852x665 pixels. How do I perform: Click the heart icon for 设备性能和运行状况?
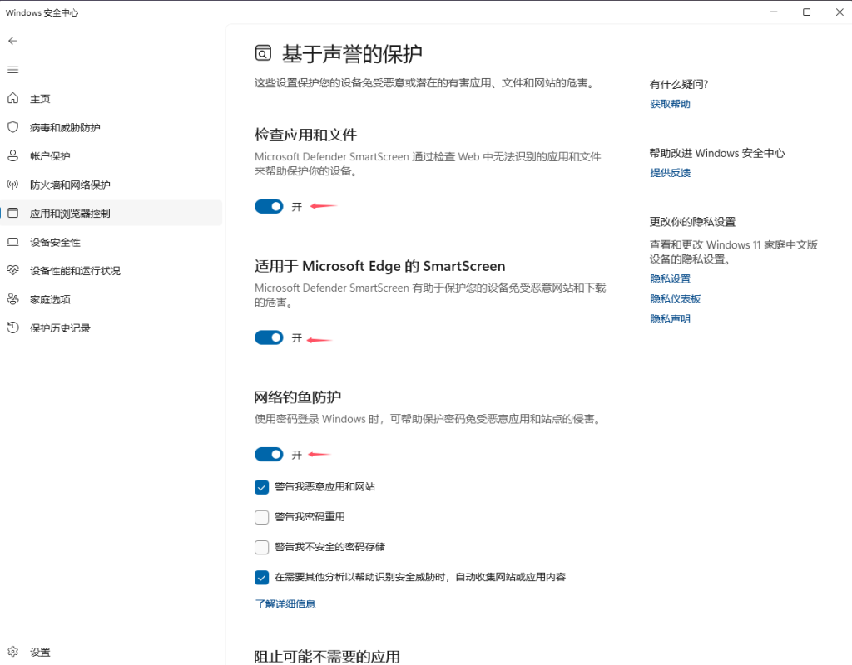[13, 270]
